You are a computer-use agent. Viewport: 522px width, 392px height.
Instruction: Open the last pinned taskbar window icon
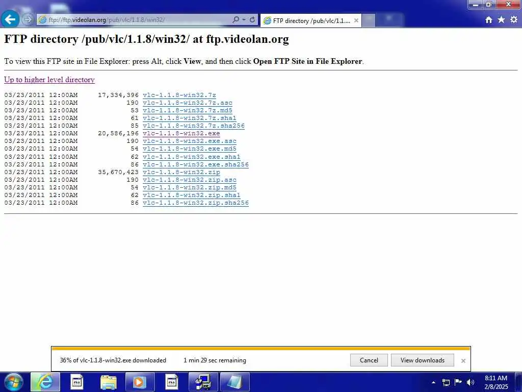coord(234,382)
